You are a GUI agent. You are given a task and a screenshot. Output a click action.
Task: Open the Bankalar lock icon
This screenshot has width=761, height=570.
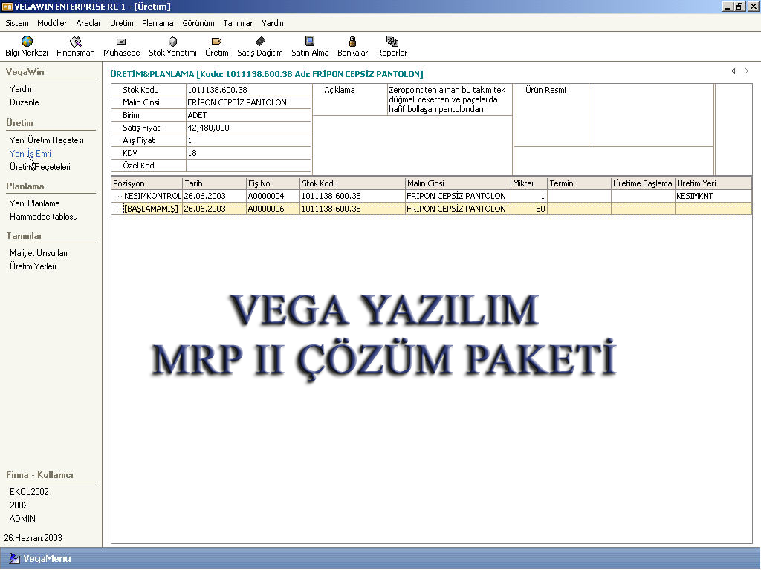[352, 42]
